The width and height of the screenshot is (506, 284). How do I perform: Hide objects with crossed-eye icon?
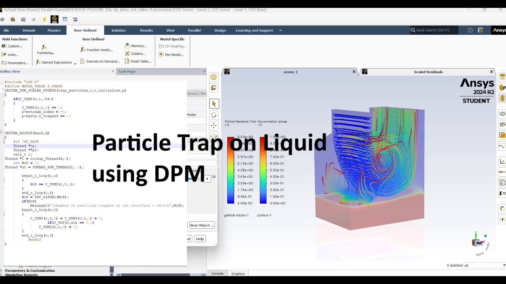pos(502,124)
